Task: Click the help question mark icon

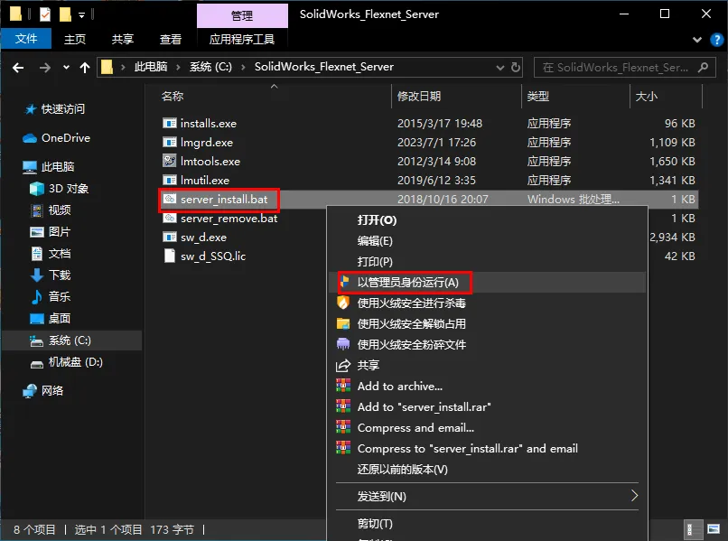Action: click(717, 40)
